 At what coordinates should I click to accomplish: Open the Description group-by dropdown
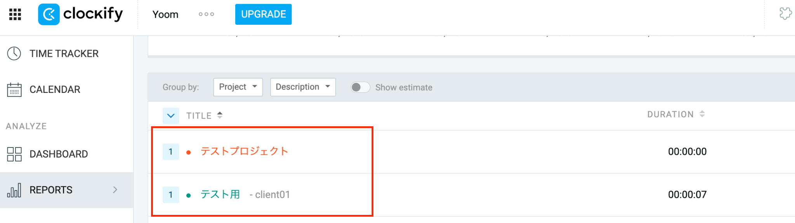pos(303,87)
